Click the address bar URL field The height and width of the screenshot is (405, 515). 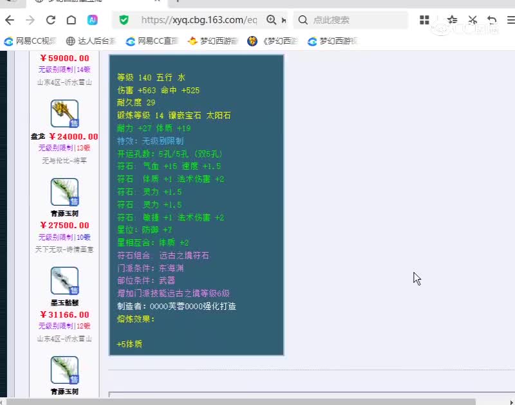(200, 20)
